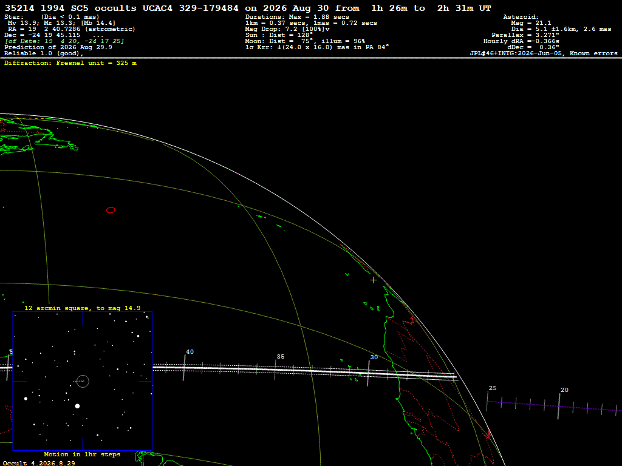Click the yellow plus cross marker
Screen dimensions: 622x466
(x=374, y=280)
